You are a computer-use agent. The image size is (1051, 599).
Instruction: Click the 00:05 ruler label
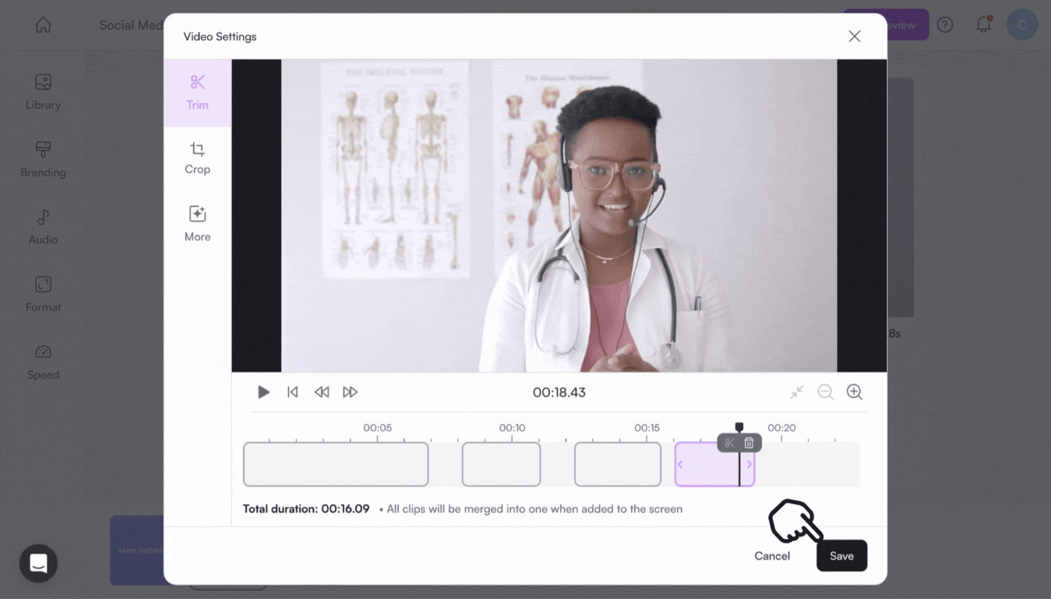point(377,427)
